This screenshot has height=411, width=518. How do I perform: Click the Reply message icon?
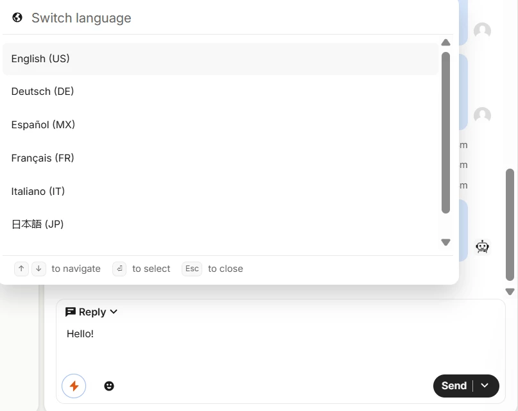click(x=71, y=312)
